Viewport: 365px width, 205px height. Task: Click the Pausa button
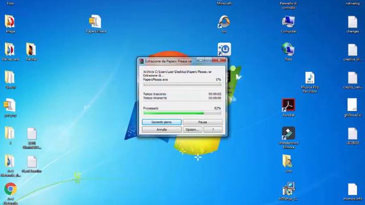[202, 122]
